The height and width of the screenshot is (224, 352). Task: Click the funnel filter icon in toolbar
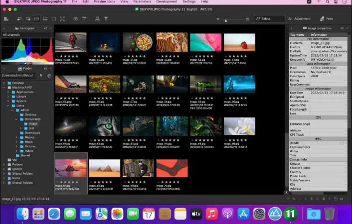tap(106, 19)
